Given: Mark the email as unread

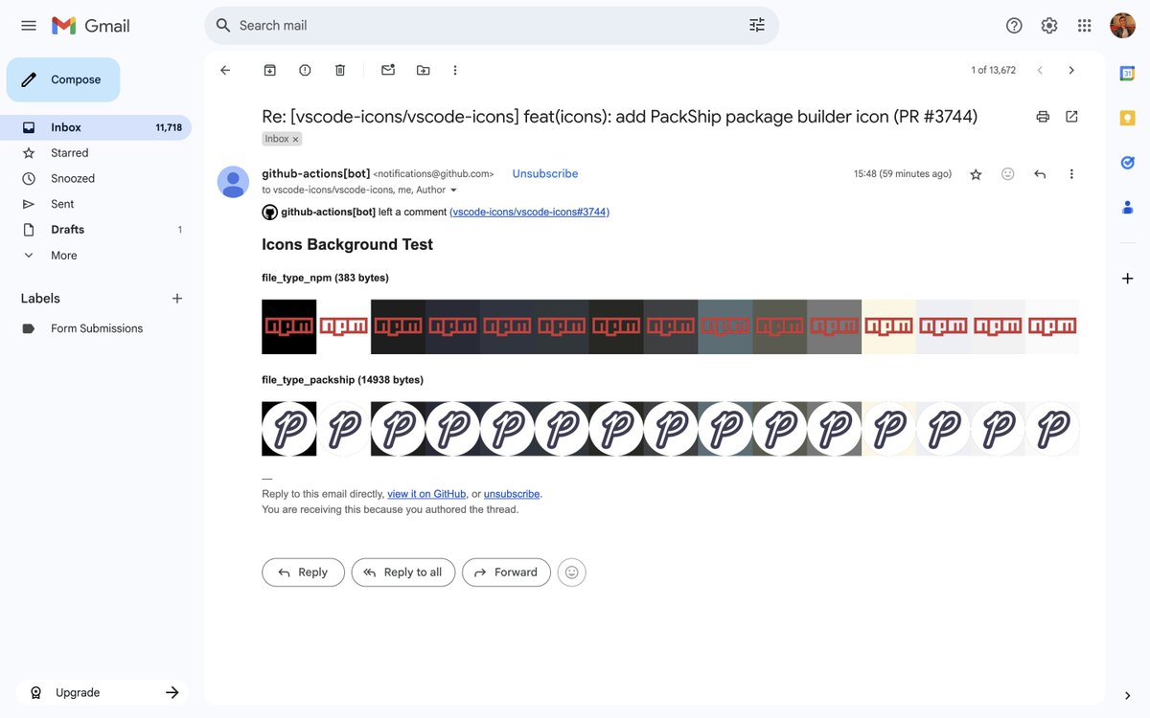Looking at the screenshot, I should (x=388, y=70).
